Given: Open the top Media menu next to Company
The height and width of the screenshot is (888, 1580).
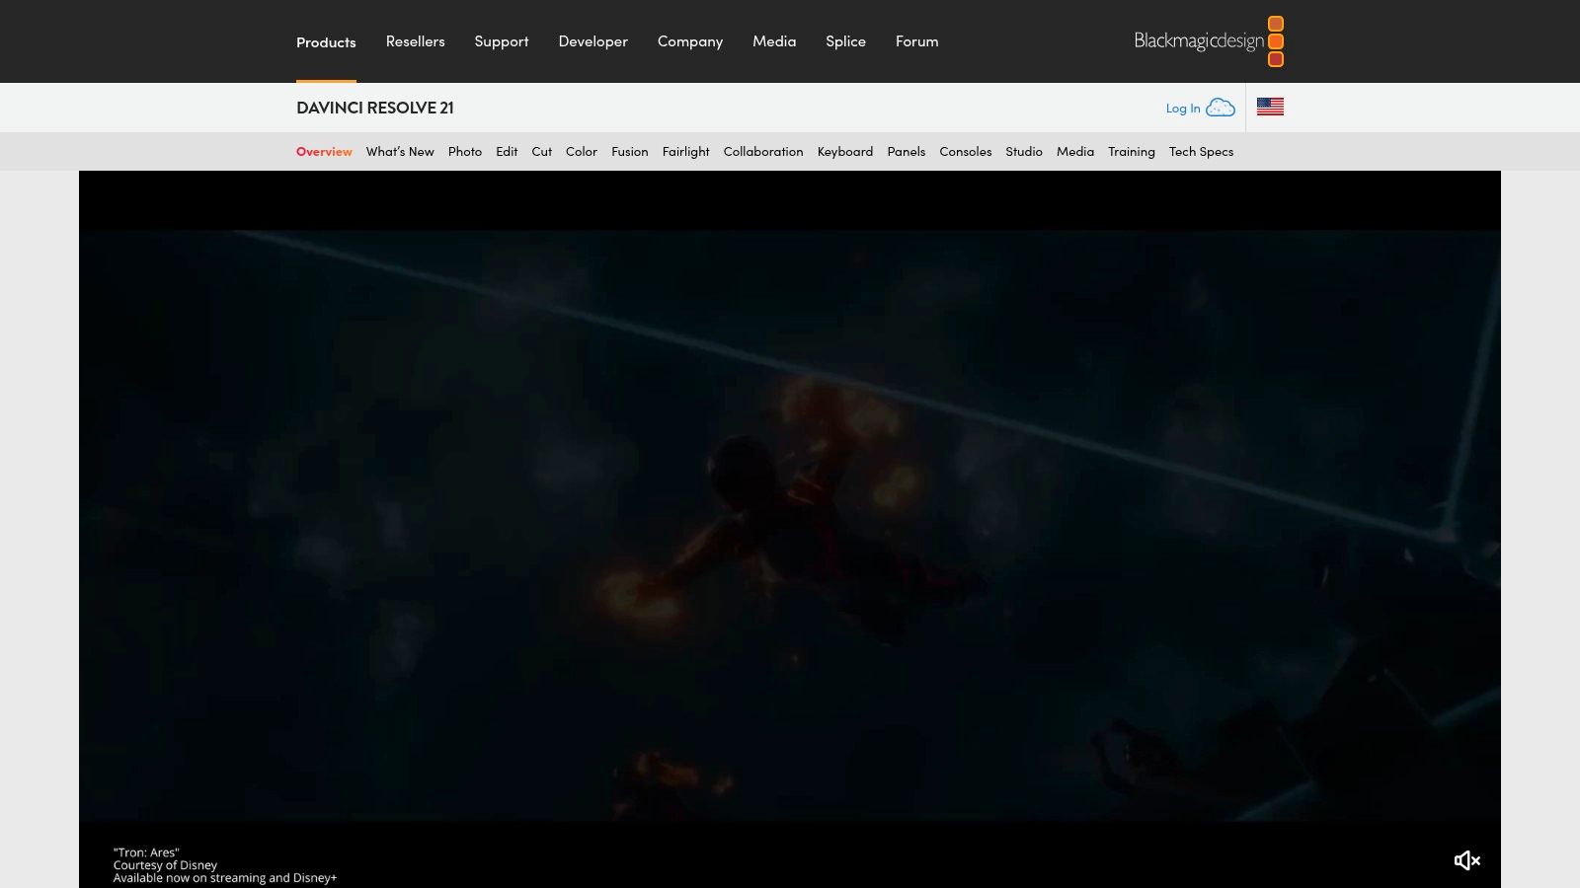Looking at the screenshot, I should (x=774, y=41).
